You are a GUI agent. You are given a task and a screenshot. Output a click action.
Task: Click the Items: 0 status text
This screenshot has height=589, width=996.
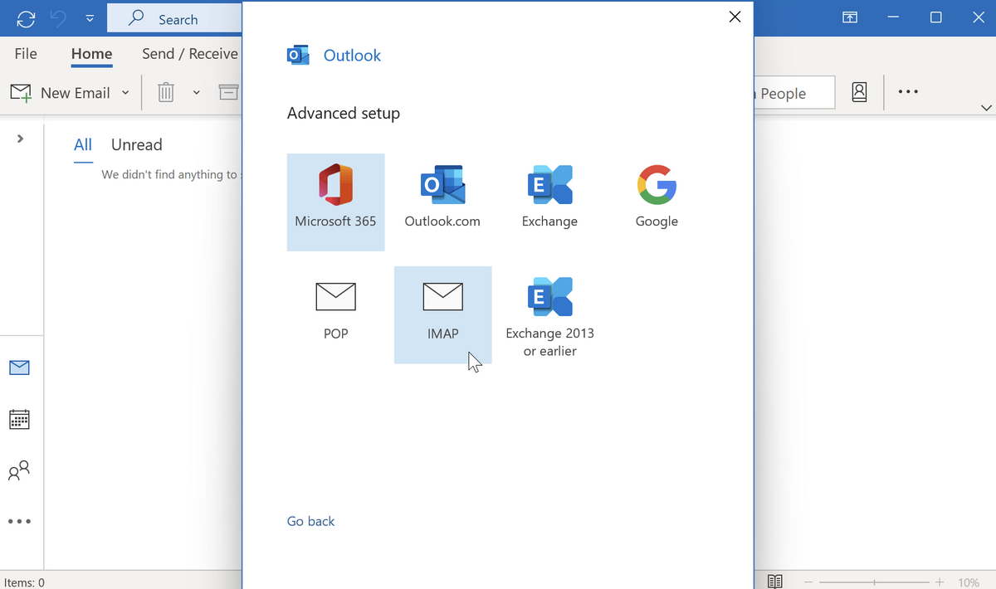tap(25, 582)
